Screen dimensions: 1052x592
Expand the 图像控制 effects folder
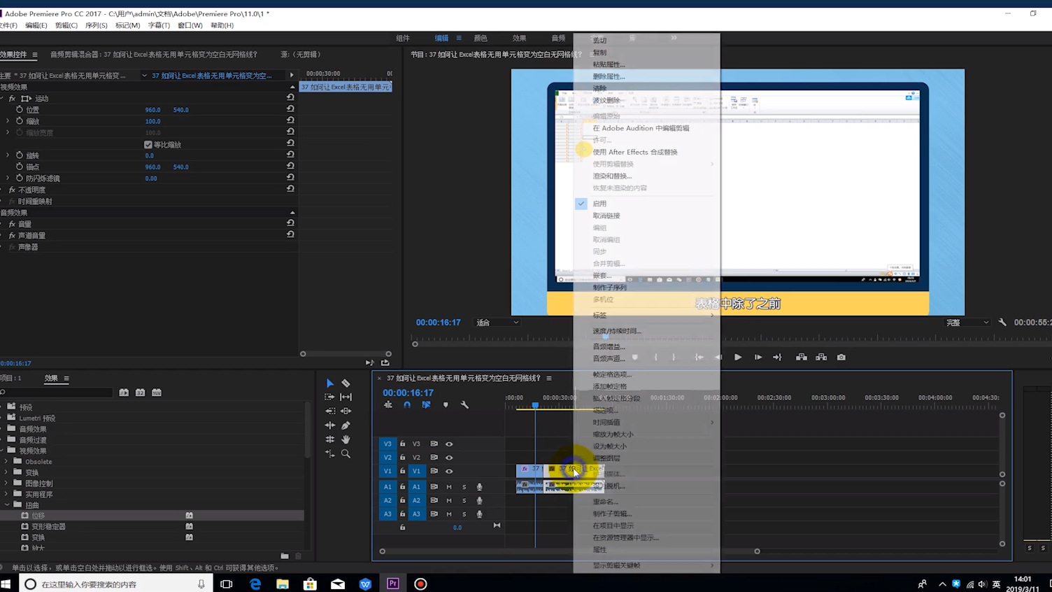click(x=7, y=484)
